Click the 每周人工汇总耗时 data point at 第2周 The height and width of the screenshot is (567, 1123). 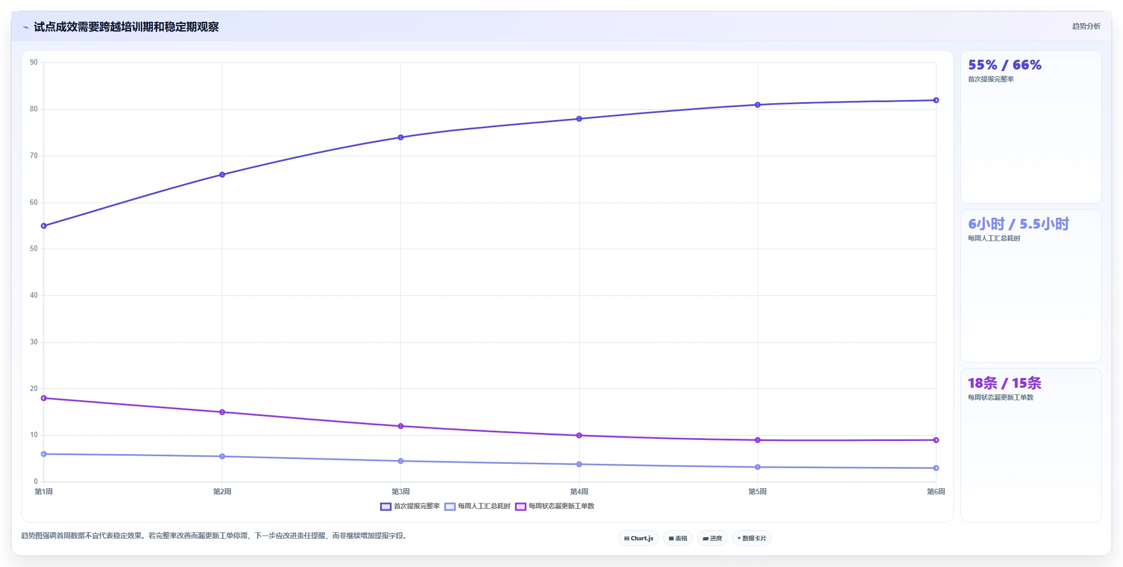(222, 456)
